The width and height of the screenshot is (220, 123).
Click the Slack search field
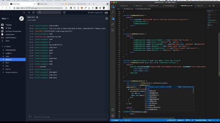pyautogui.click(x=49, y=13)
